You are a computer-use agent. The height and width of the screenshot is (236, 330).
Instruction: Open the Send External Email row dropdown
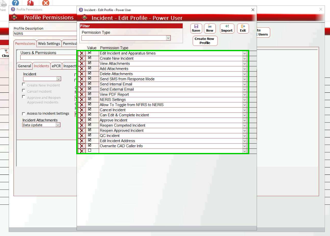(244, 90)
